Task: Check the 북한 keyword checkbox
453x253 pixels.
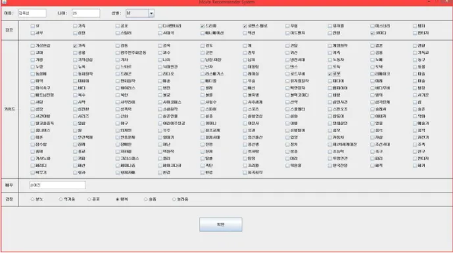Action: point(118,95)
